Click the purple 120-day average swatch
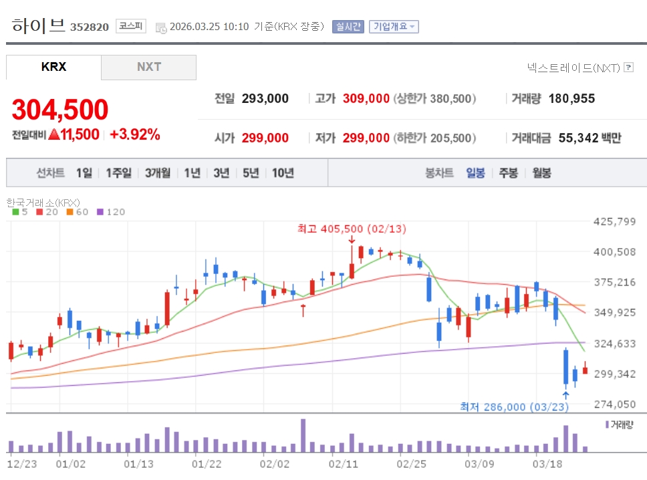 [100, 212]
